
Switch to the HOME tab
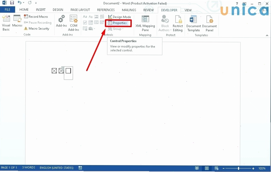24,10
